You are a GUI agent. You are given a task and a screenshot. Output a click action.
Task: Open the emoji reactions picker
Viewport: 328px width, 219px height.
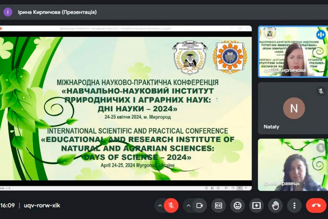[238, 205]
